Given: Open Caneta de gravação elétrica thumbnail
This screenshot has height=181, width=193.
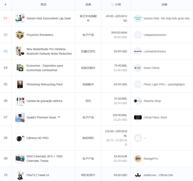Looking at the screenshot, I should pos(20,101).
